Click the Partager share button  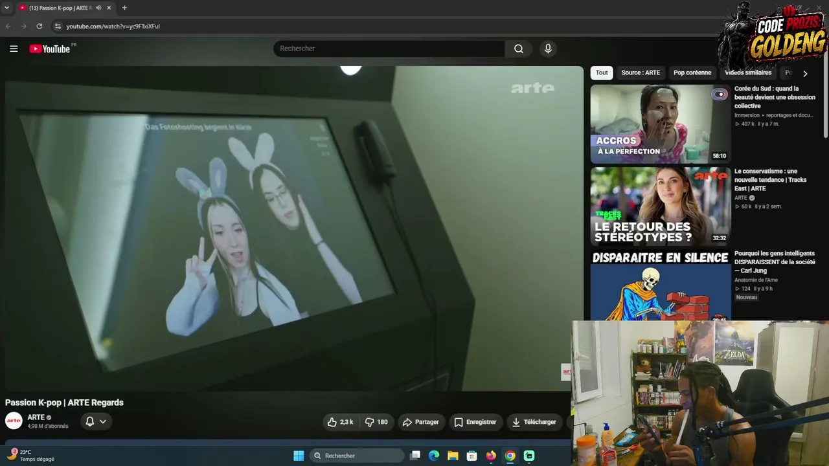coord(421,422)
